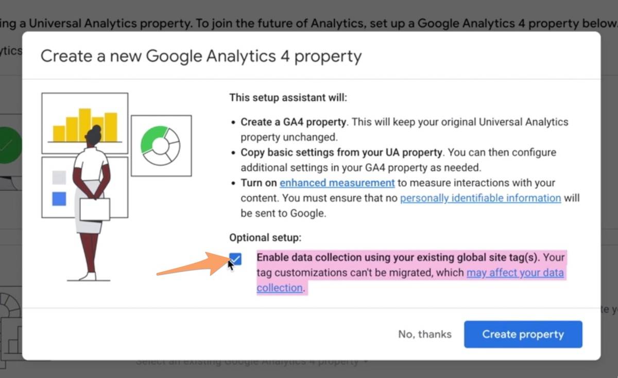This screenshot has width=618, height=378.
Task: Dismiss the dialog with No, thanks
Action: 424,334
